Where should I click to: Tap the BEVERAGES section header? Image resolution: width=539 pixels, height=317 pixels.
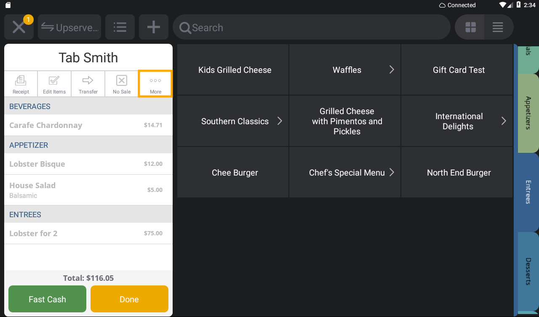click(x=88, y=107)
